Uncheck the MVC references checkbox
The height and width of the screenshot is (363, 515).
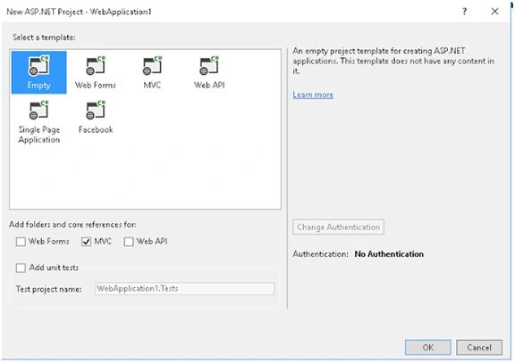pos(86,242)
